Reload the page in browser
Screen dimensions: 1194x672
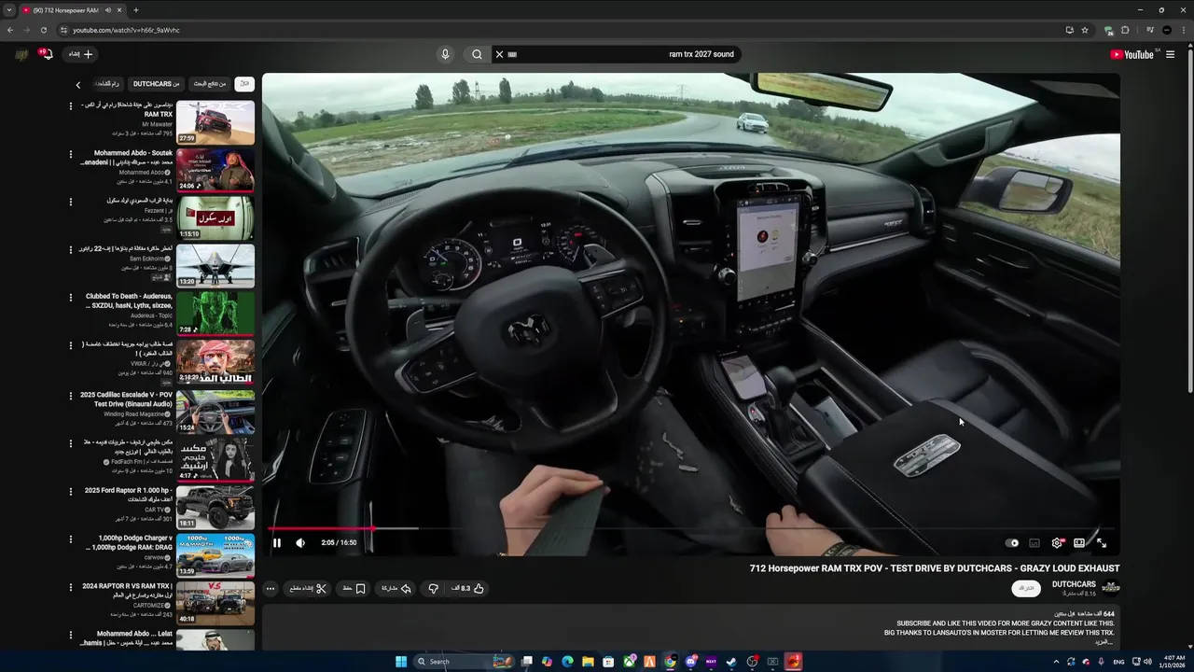pos(43,30)
